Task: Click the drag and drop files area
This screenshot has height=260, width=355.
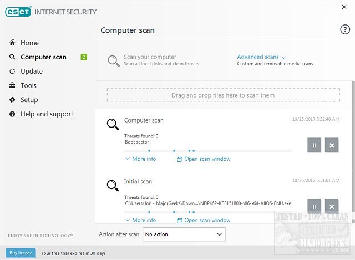Action: [x=222, y=95]
